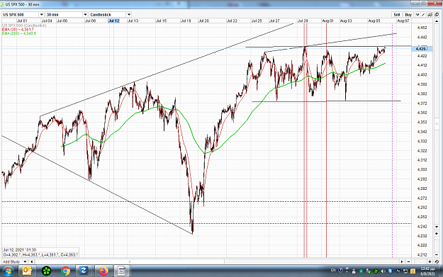Click the EN language indicator in tray
Viewport: 443px width, 277px height.
333,270
